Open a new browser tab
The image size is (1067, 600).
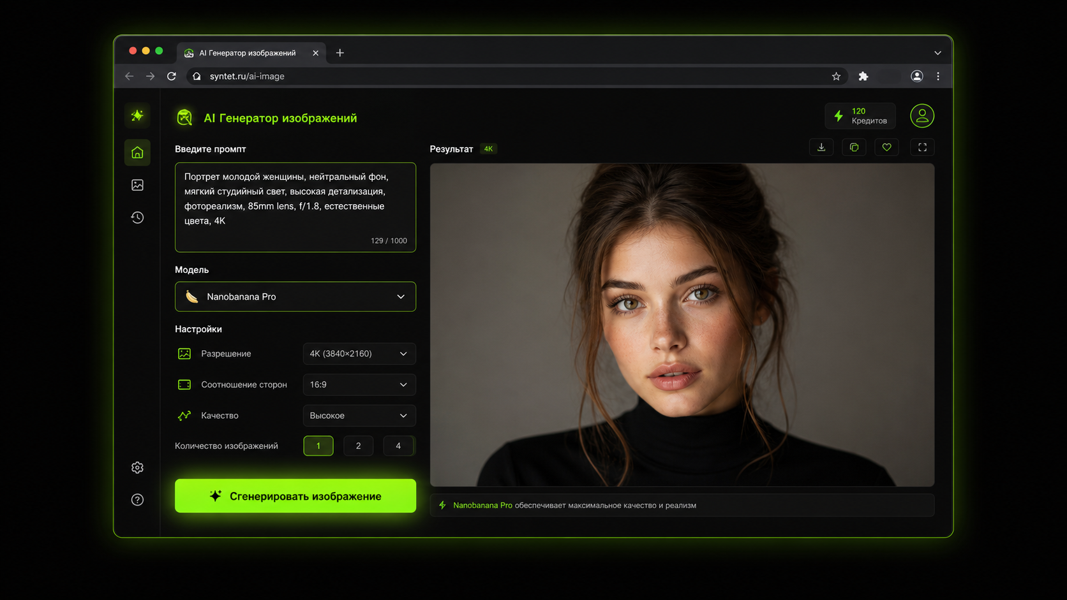coord(340,53)
